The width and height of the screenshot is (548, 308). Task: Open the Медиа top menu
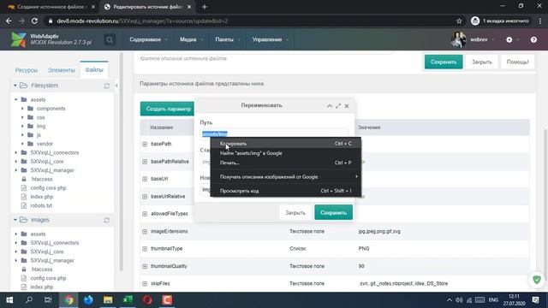pos(191,40)
